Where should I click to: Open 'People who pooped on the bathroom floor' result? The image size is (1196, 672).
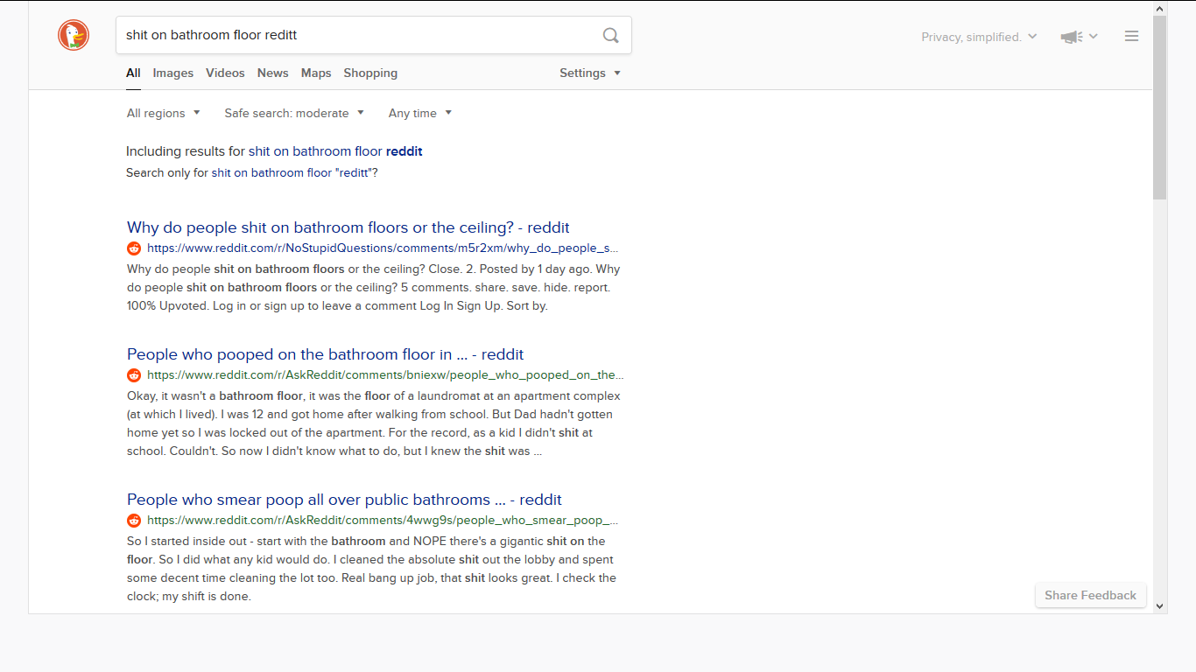(x=326, y=354)
